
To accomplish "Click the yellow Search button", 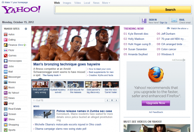I will 170,10.
